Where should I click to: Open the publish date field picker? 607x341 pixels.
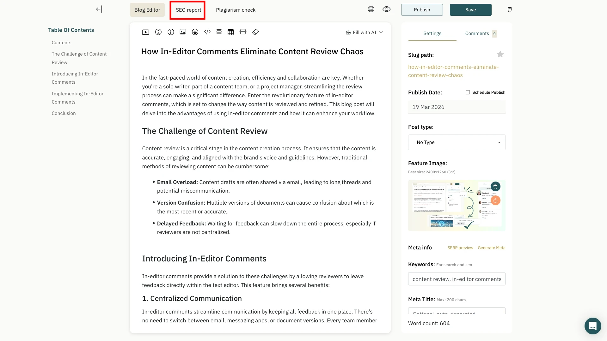tap(457, 107)
